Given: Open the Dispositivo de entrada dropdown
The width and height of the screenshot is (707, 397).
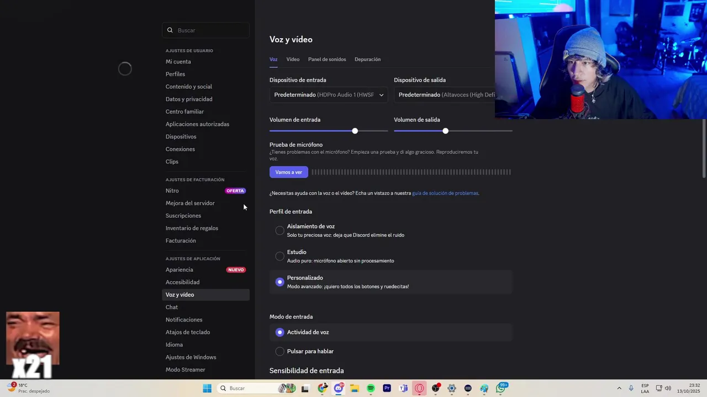Looking at the screenshot, I should click(329, 95).
